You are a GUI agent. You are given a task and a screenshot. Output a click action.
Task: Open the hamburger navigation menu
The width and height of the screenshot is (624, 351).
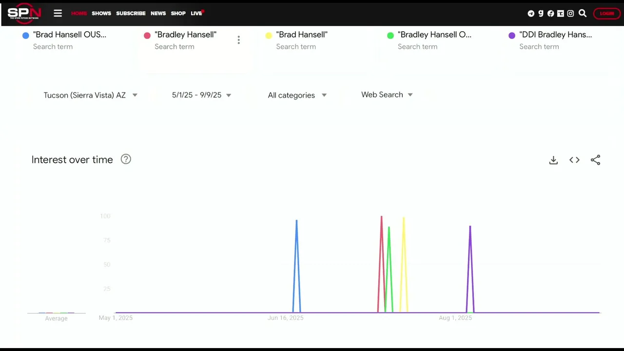[58, 13]
